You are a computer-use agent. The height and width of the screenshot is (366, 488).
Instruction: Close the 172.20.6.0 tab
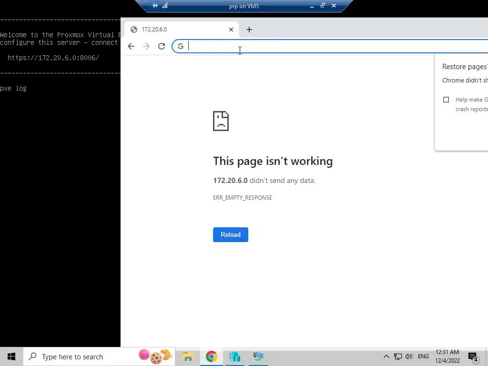tap(231, 30)
